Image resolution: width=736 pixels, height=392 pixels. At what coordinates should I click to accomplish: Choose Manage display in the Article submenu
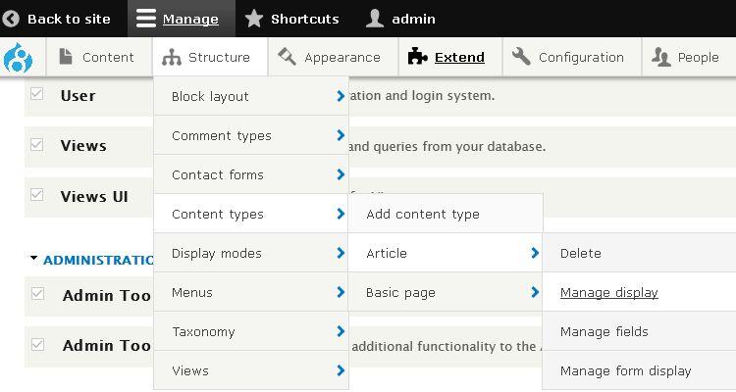click(x=639, y=292)
